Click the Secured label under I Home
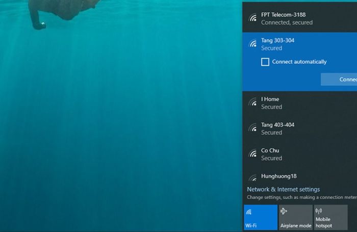Image resolution: width=357 pixels, height=232 pixels. click(x=271, y=107)
